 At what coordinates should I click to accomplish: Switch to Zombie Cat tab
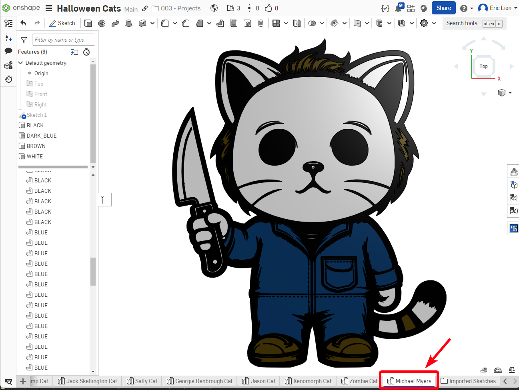(x=359, y=381)
